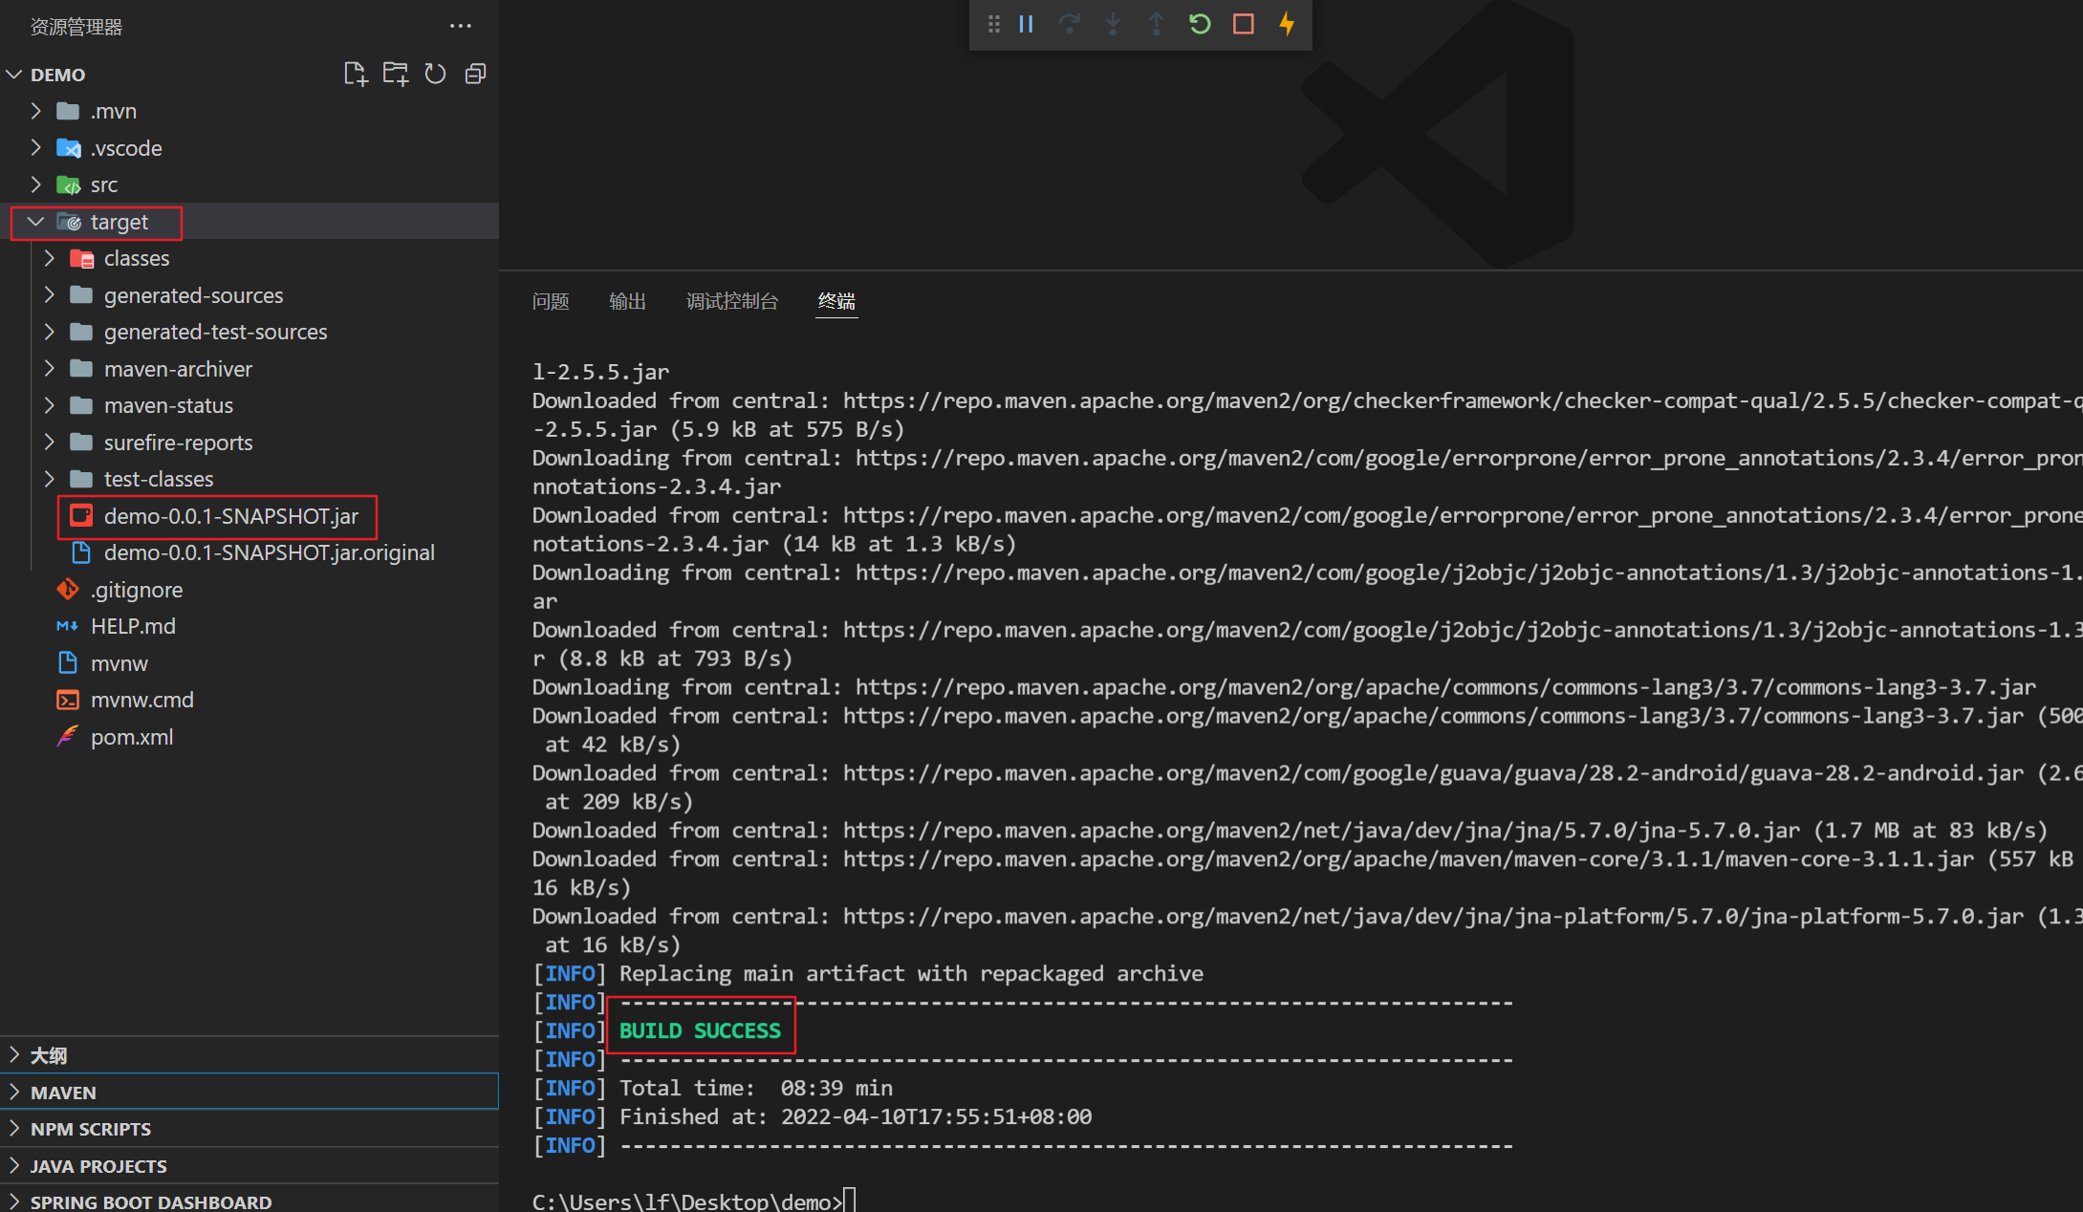Collapse the target folder
The image size is (2083, 1212).
(36, 222)
